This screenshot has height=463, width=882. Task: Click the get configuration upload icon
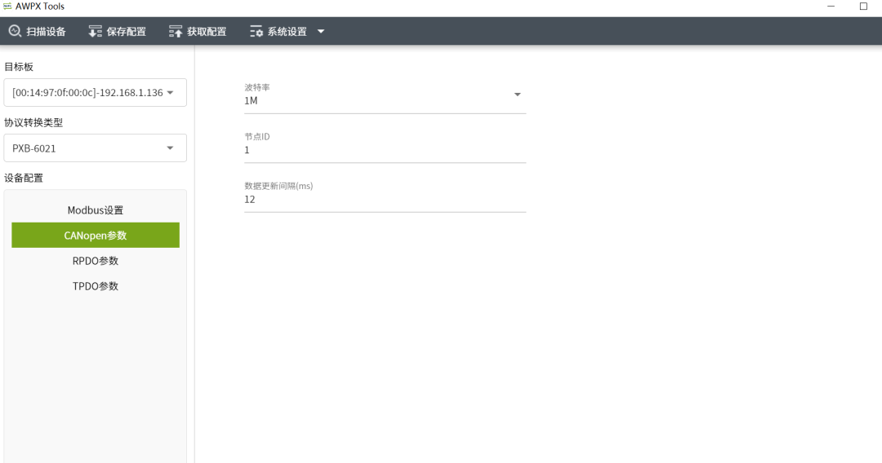(176, 32)
